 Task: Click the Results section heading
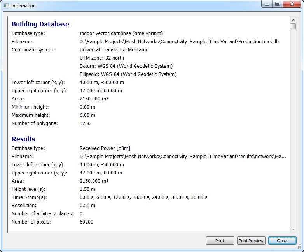23,139
